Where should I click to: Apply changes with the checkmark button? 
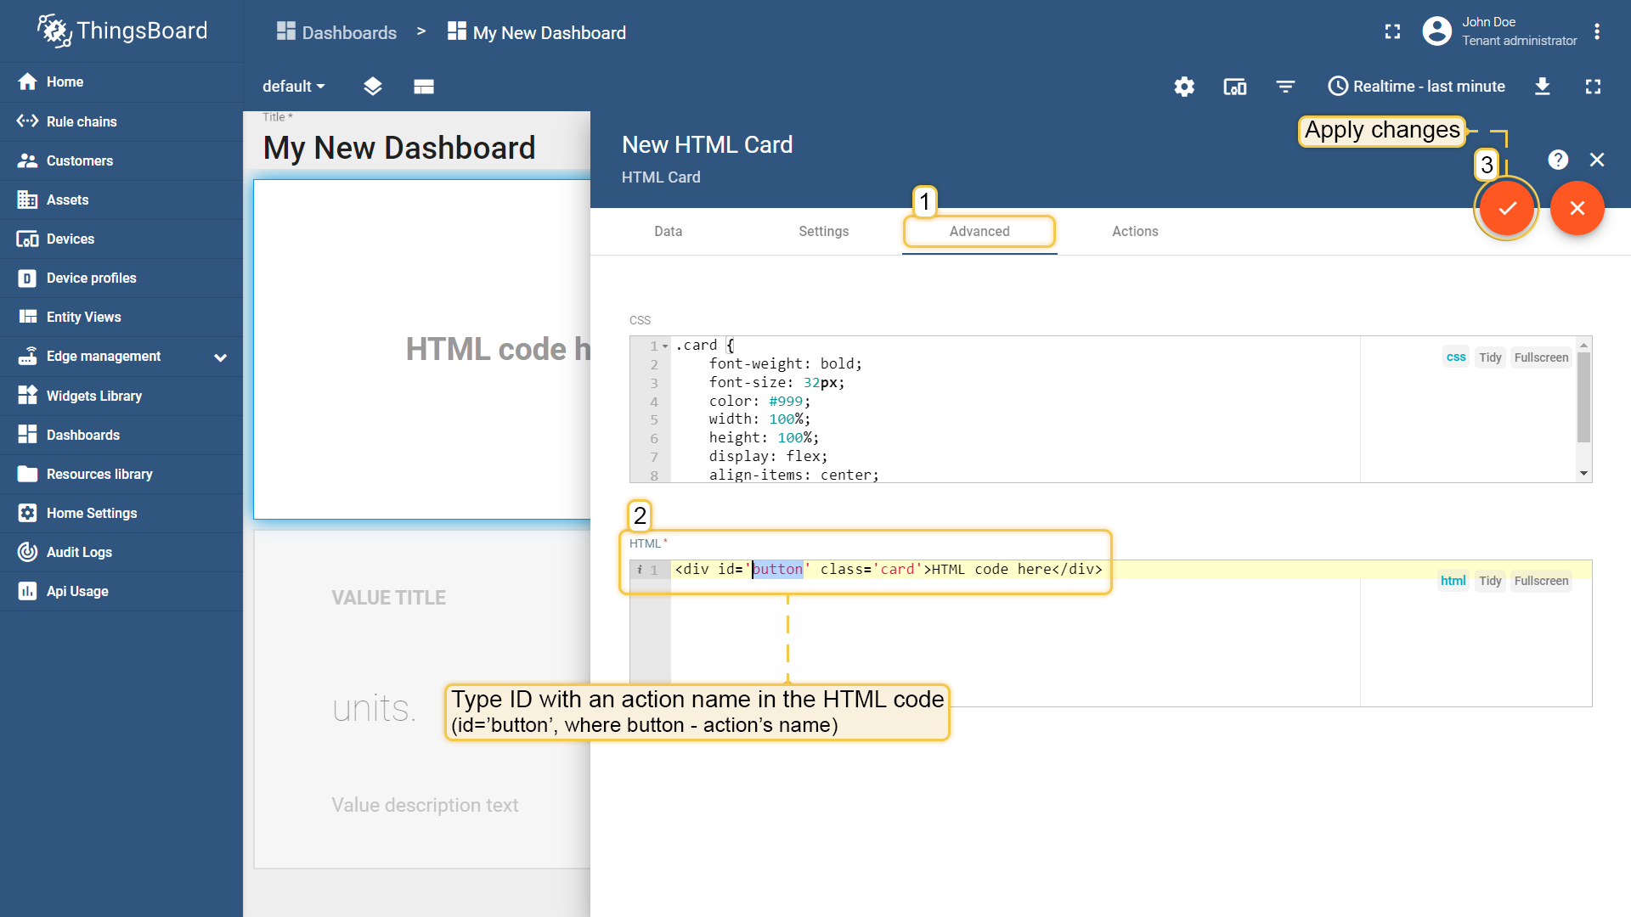(x=1507, y=208)
